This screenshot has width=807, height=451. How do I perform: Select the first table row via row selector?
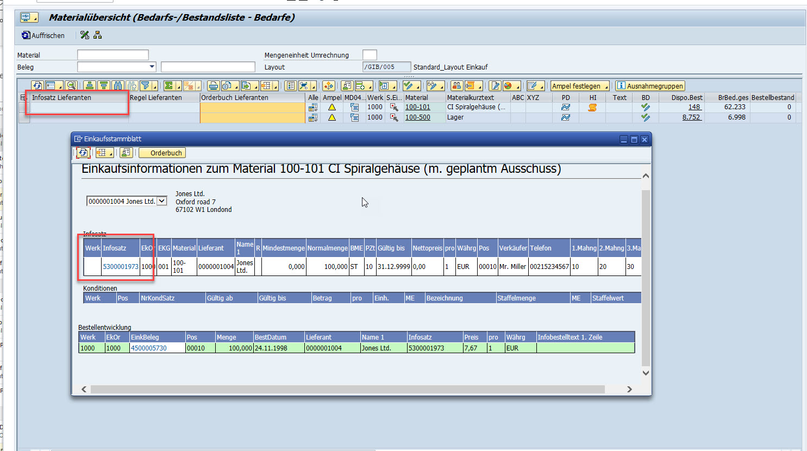pyautogui.click(x=24, y=108)
